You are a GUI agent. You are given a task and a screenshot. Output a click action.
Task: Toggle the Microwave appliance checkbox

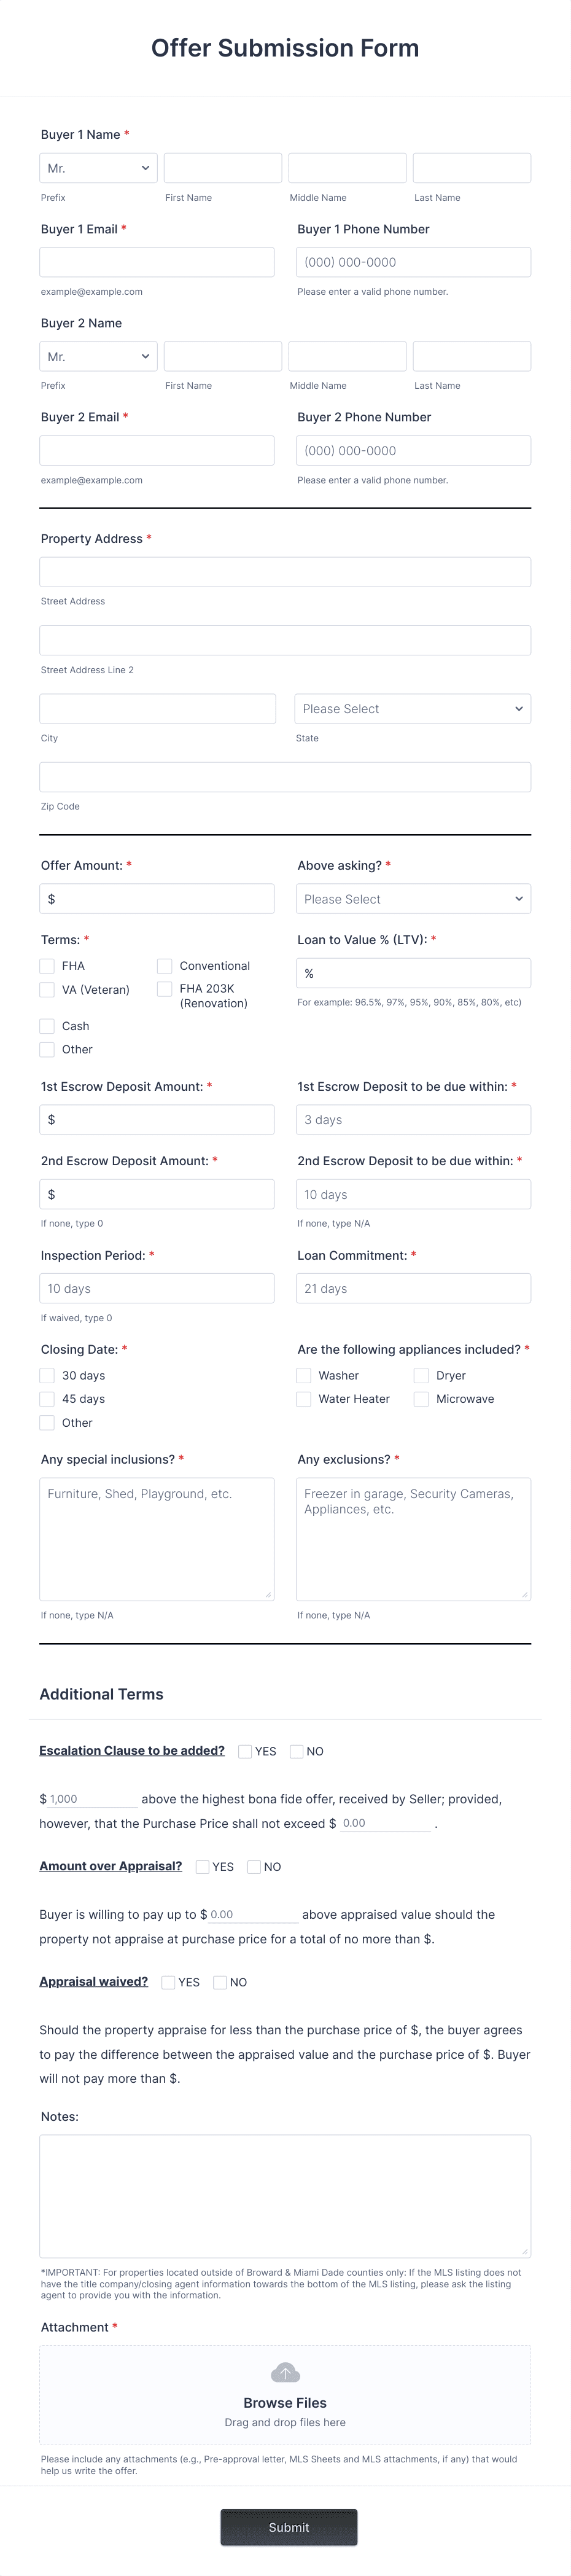421,1399
